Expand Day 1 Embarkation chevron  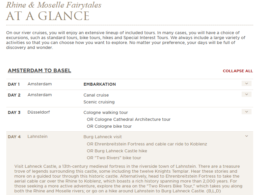(246, 83)
